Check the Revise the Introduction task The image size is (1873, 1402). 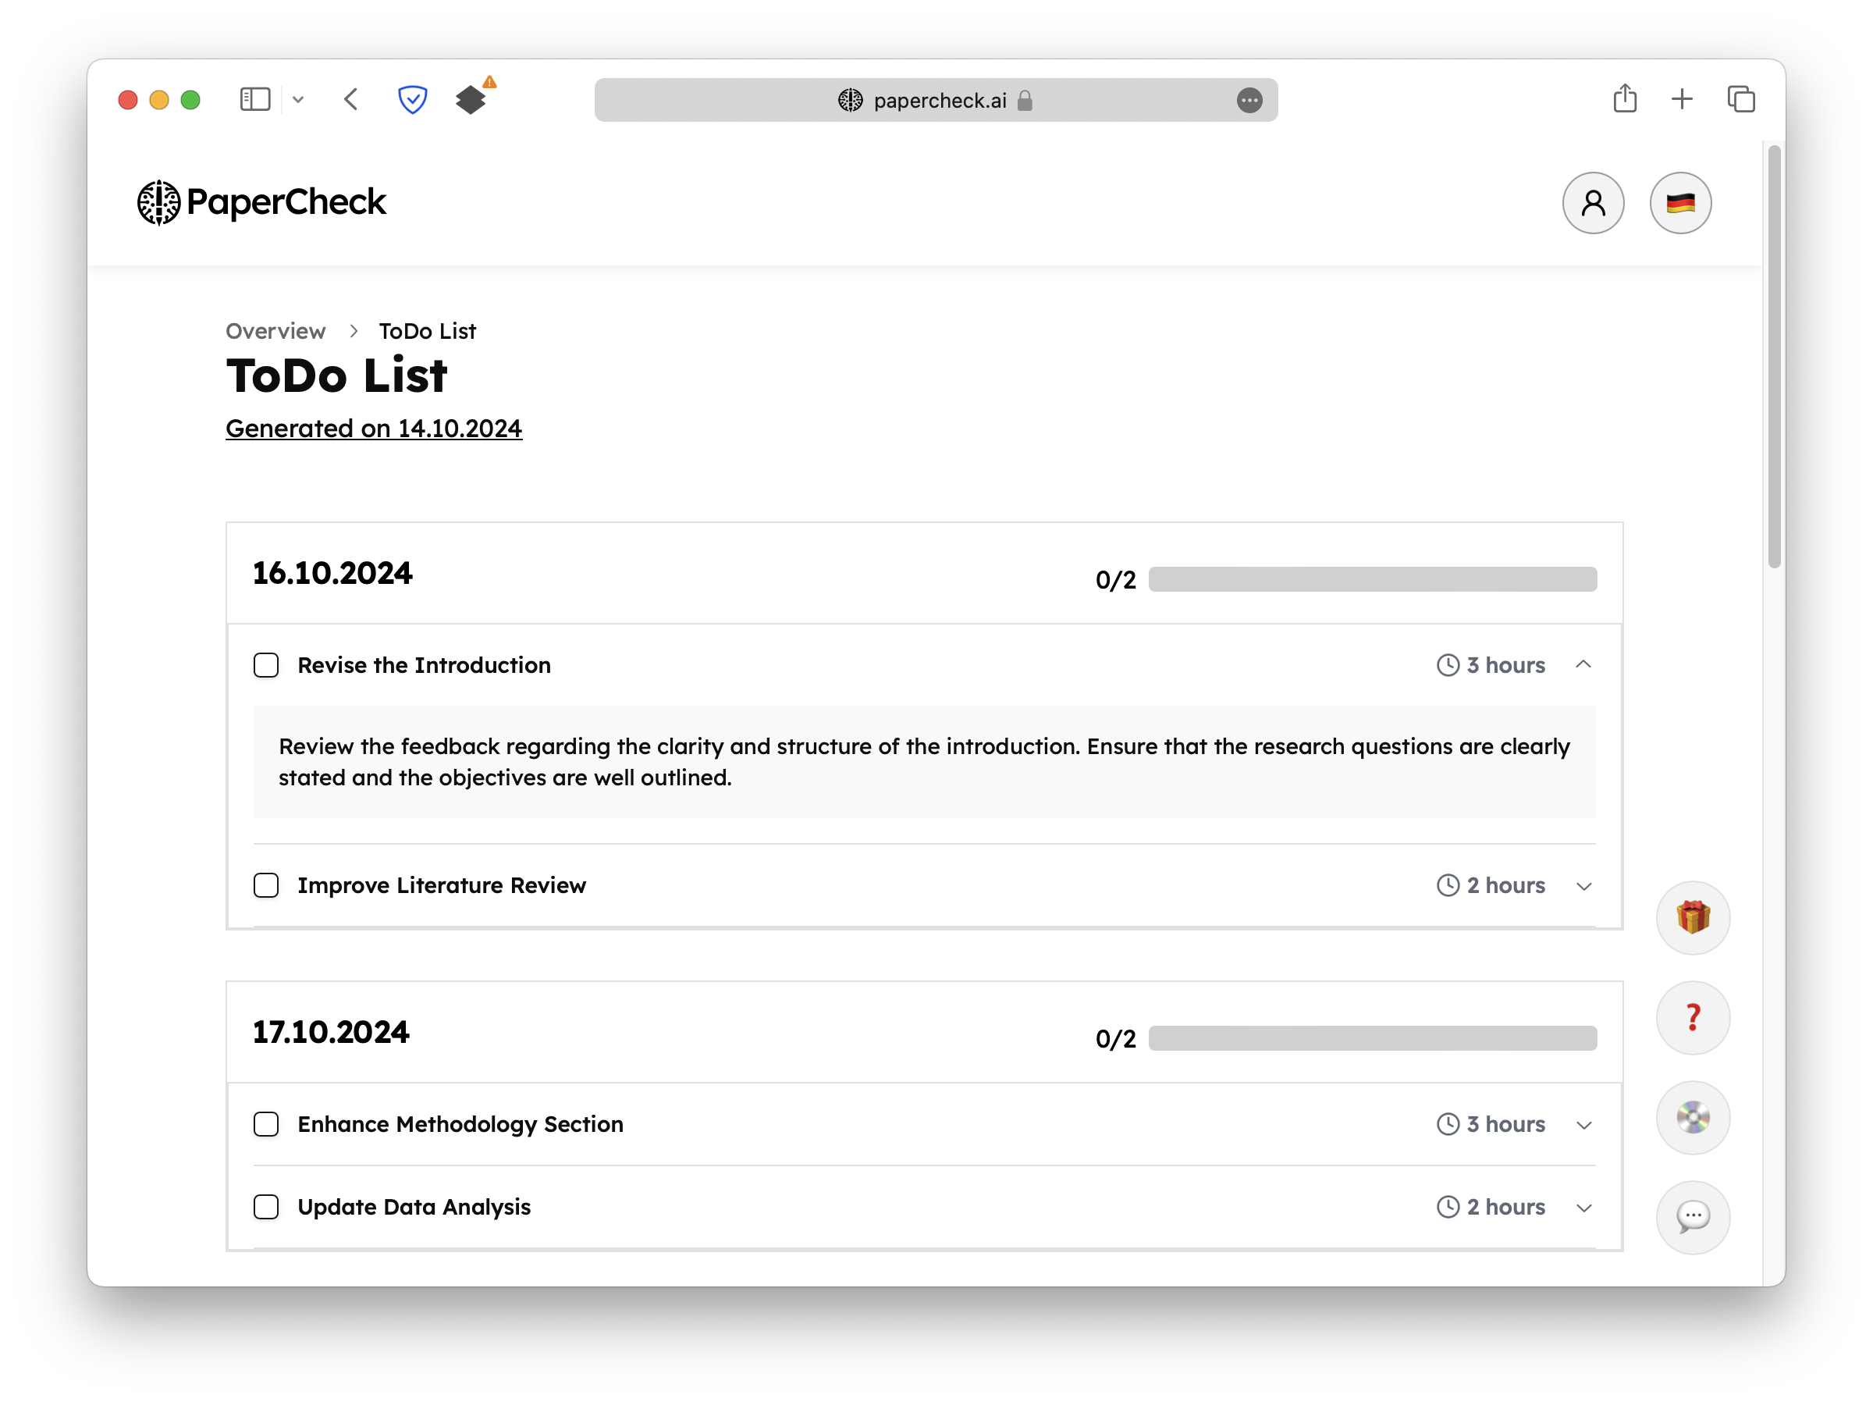266,665
